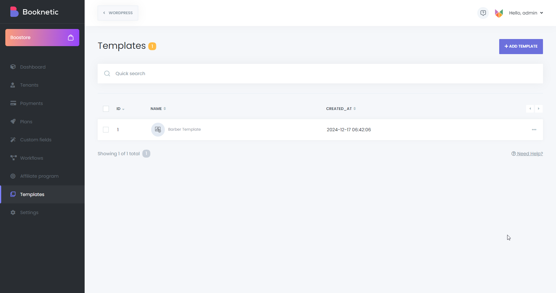
Task: Expand the Hello, admin dropdown
Action: point(526,13)
